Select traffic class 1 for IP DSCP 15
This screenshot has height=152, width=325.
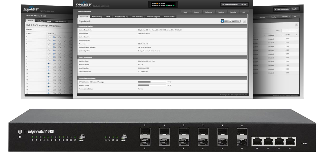(x=54, y=87)
